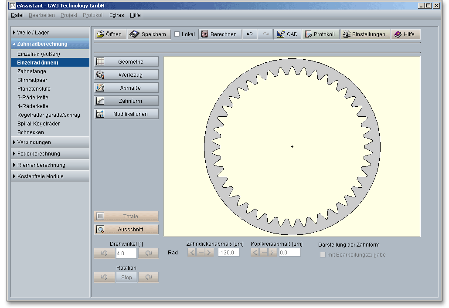Click the Drehwinkel angle input field
Viewport: 449px width, 308px height.
(x=126, y=254)
